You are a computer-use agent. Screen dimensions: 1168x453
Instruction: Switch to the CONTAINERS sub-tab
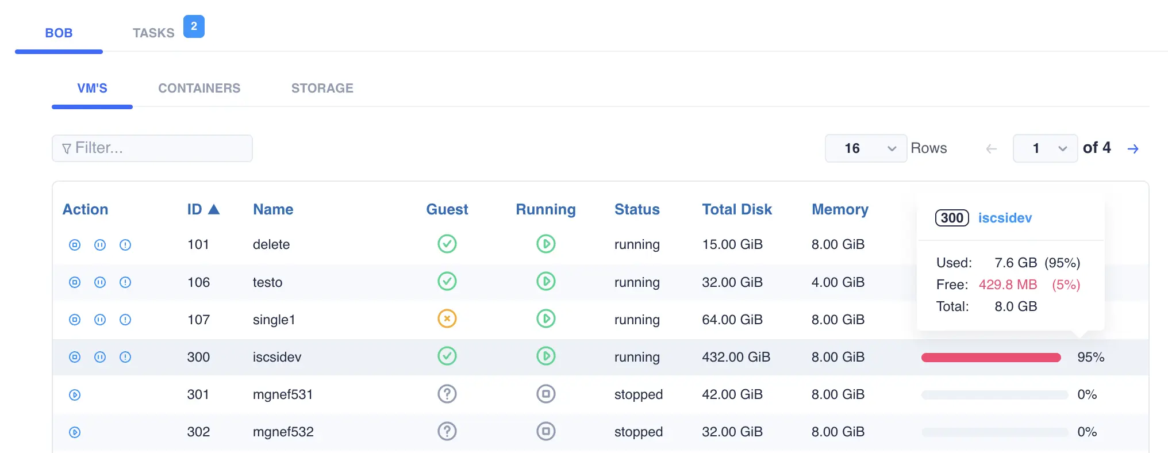tap(199, 88)
